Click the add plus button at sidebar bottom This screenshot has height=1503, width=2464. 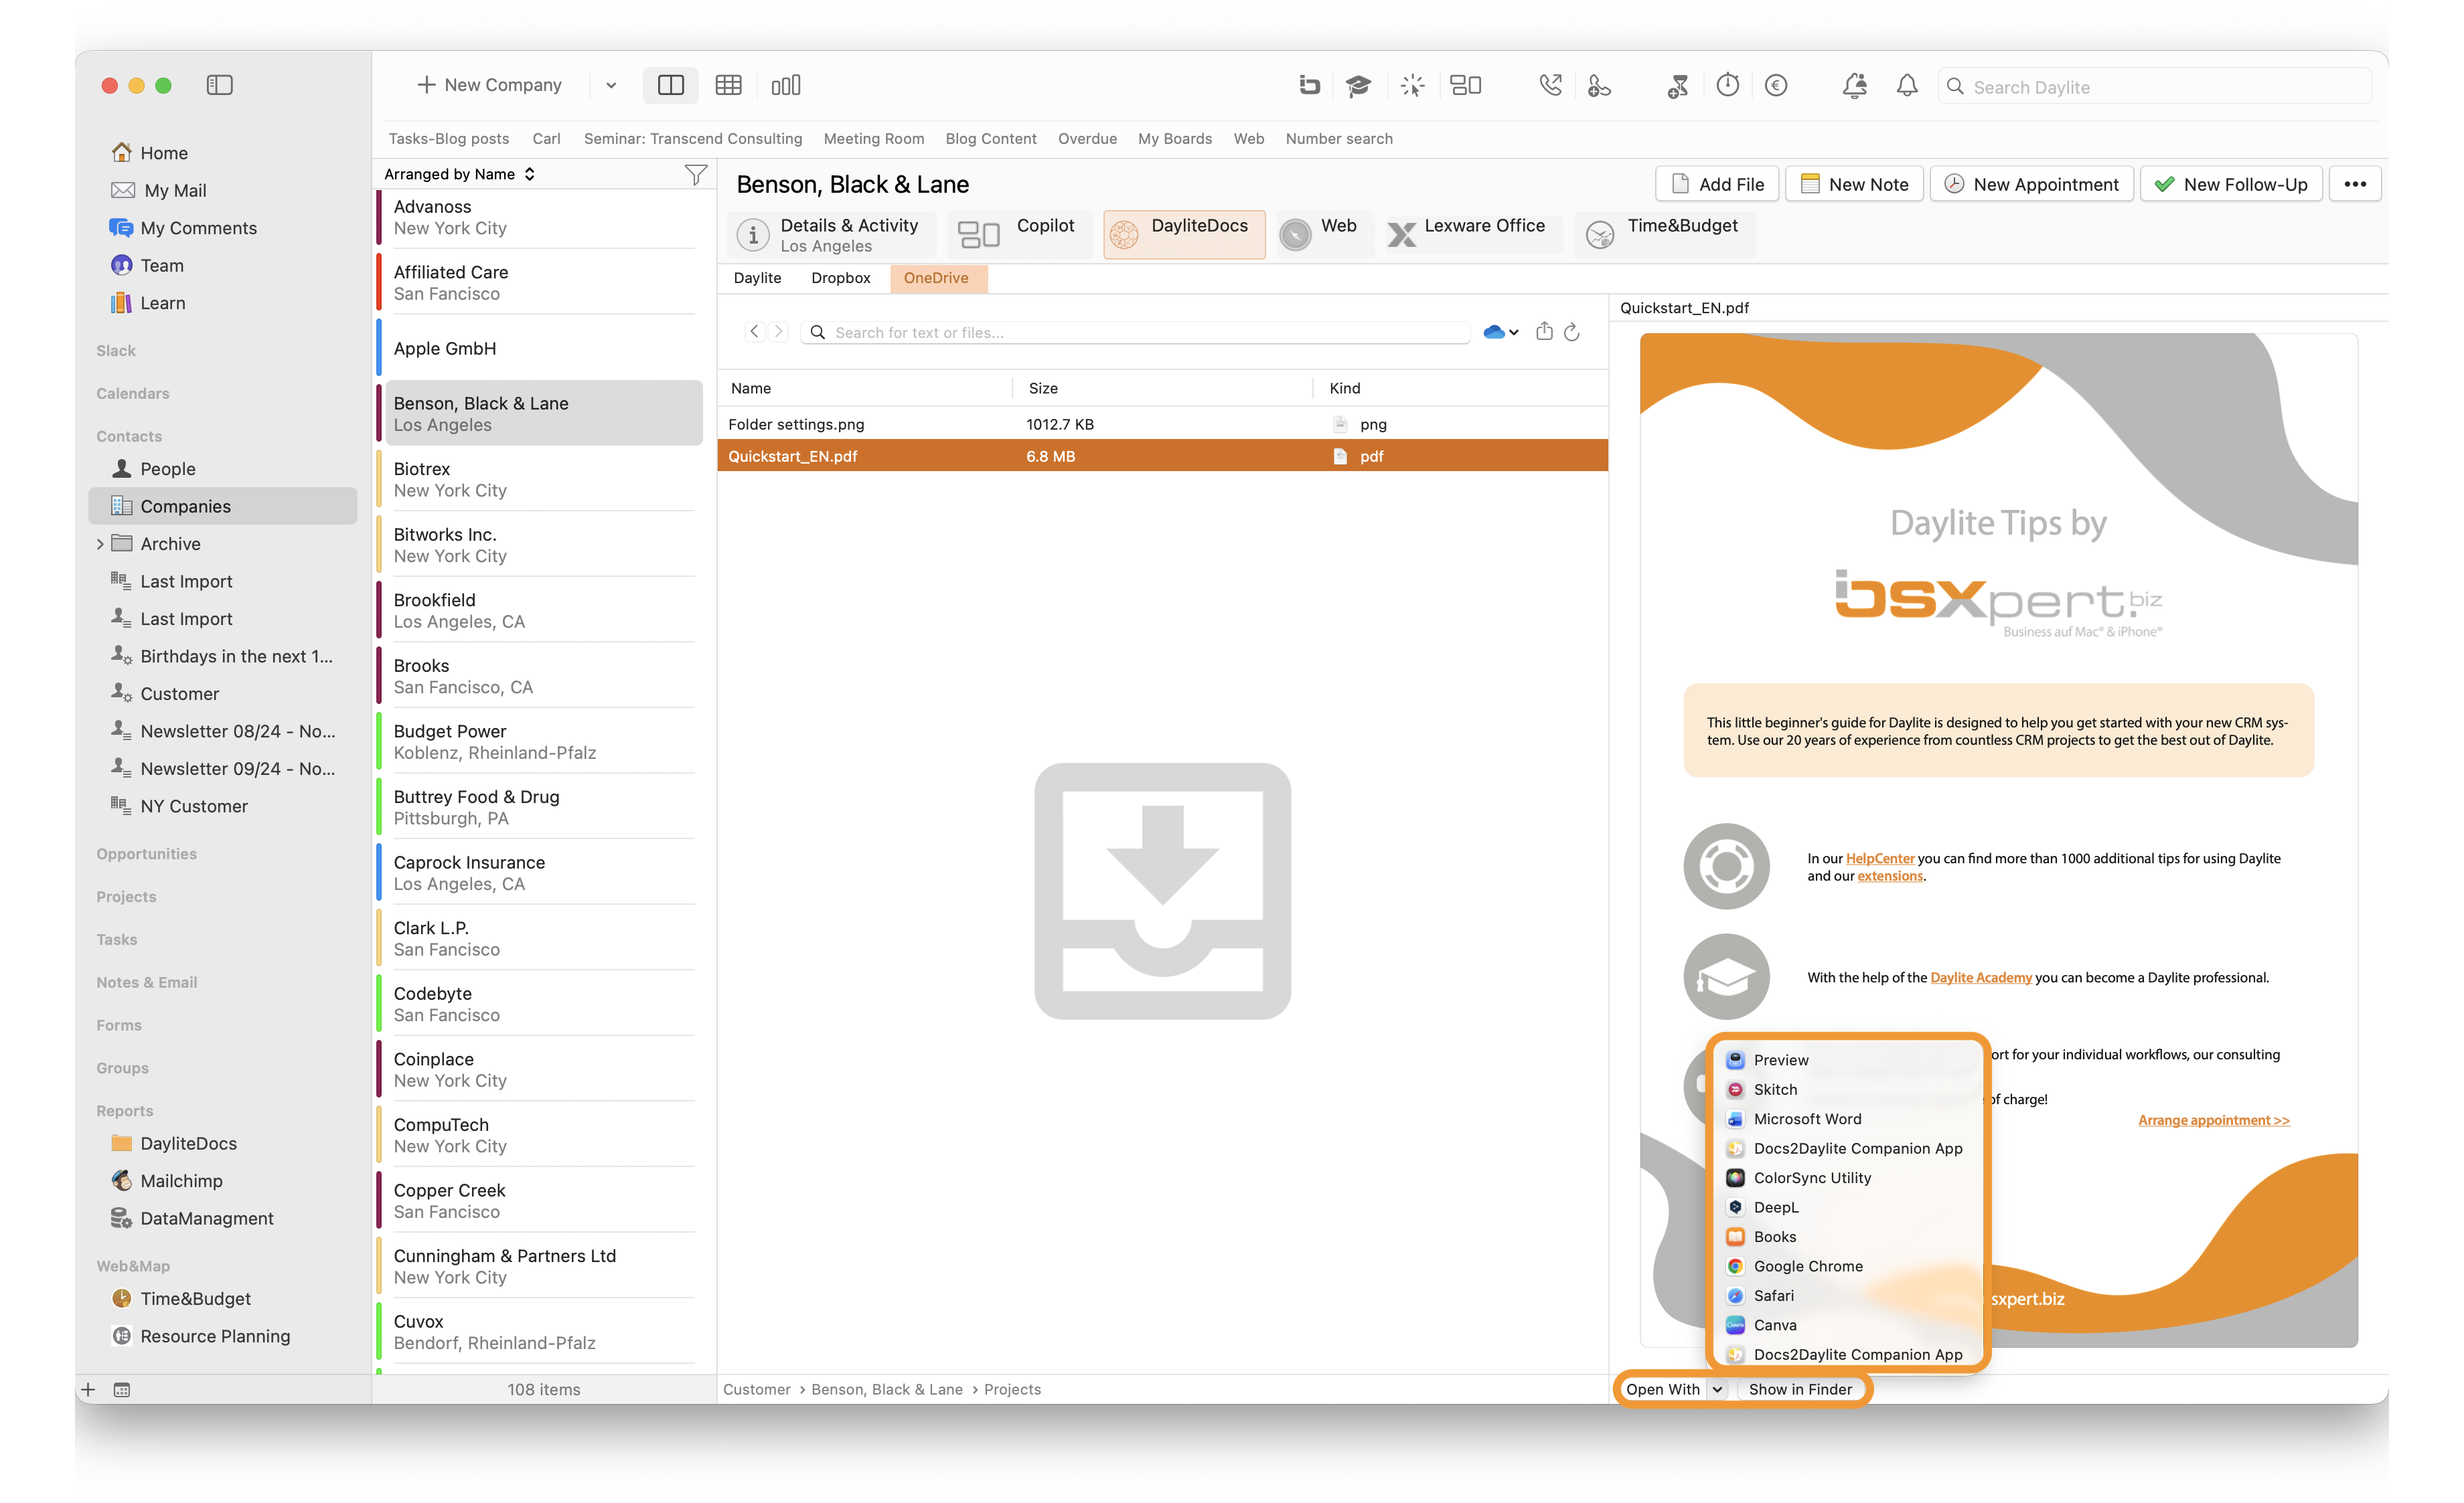(88, 1389)
